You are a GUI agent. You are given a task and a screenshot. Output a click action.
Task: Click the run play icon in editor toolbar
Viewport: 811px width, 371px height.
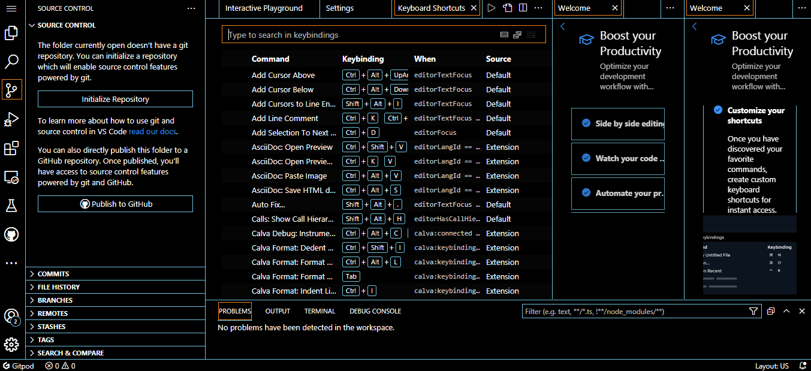point(492,8)
